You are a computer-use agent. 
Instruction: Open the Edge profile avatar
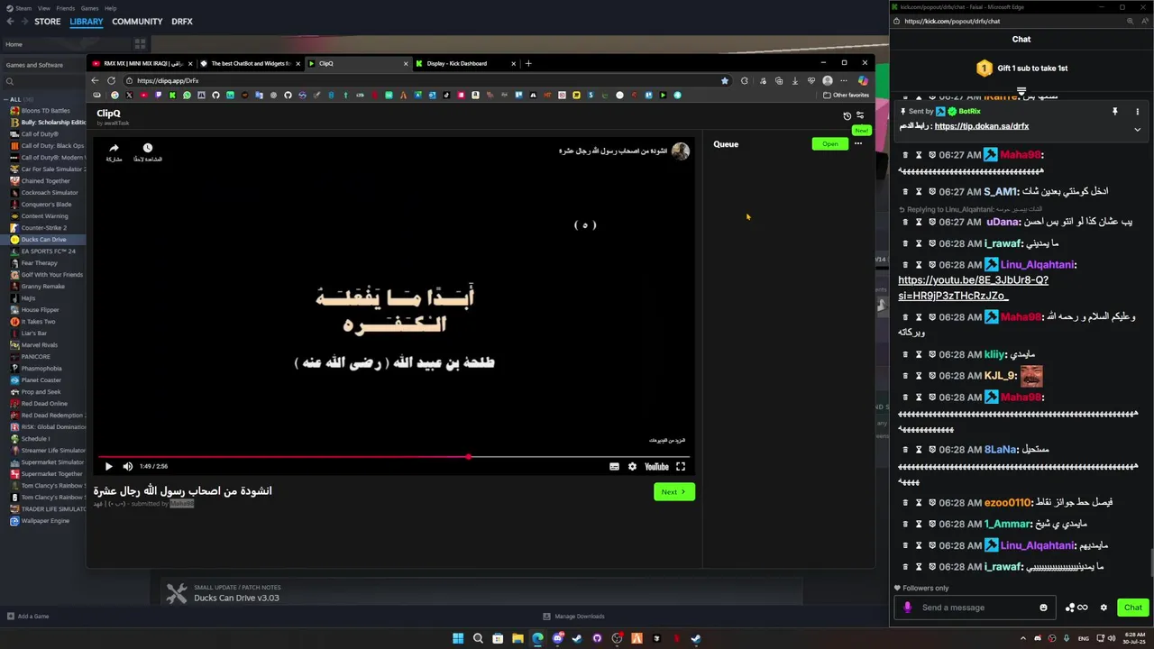828,80
